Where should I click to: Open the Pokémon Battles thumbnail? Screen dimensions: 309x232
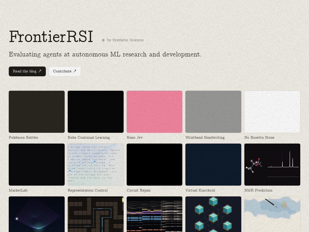(37, 112)
